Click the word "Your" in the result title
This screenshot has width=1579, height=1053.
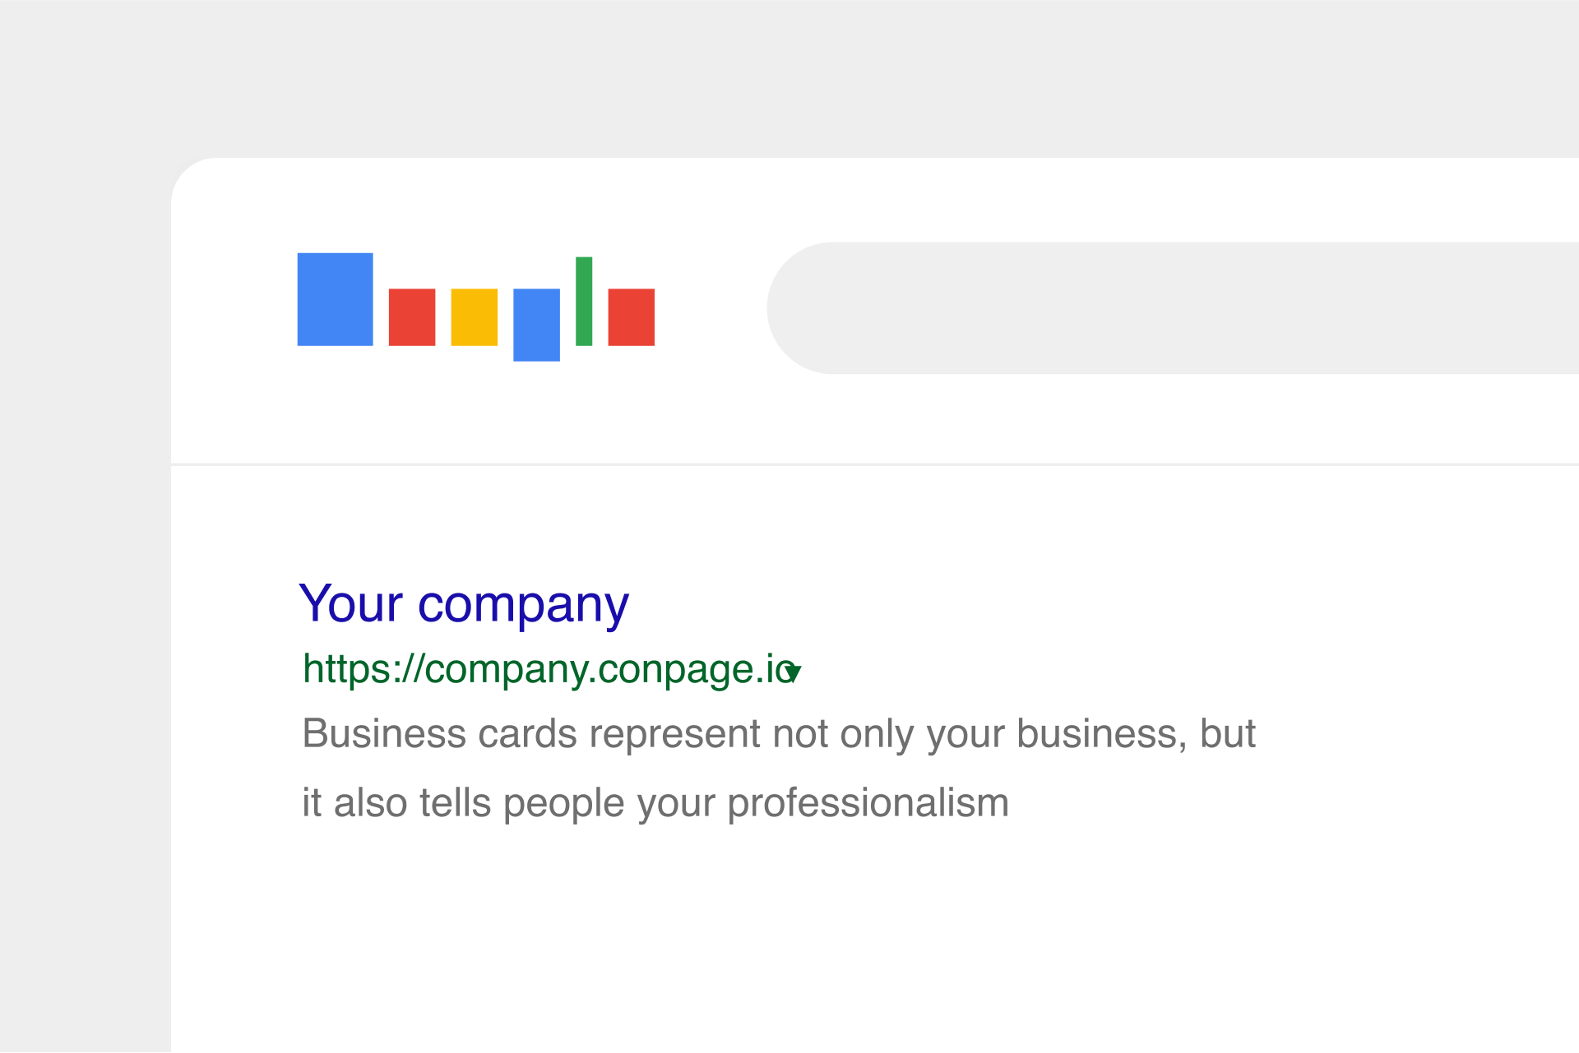click(x=351, y=603)
